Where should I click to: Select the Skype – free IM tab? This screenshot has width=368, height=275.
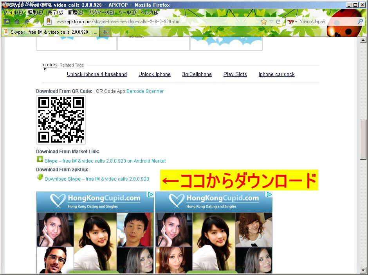(x=50, y=32)
